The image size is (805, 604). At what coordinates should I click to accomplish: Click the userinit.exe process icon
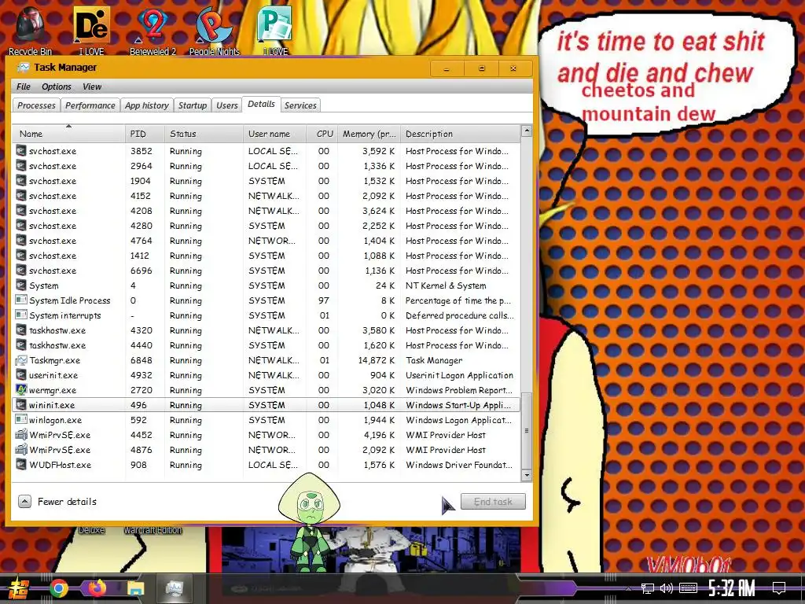click(21, 375)
